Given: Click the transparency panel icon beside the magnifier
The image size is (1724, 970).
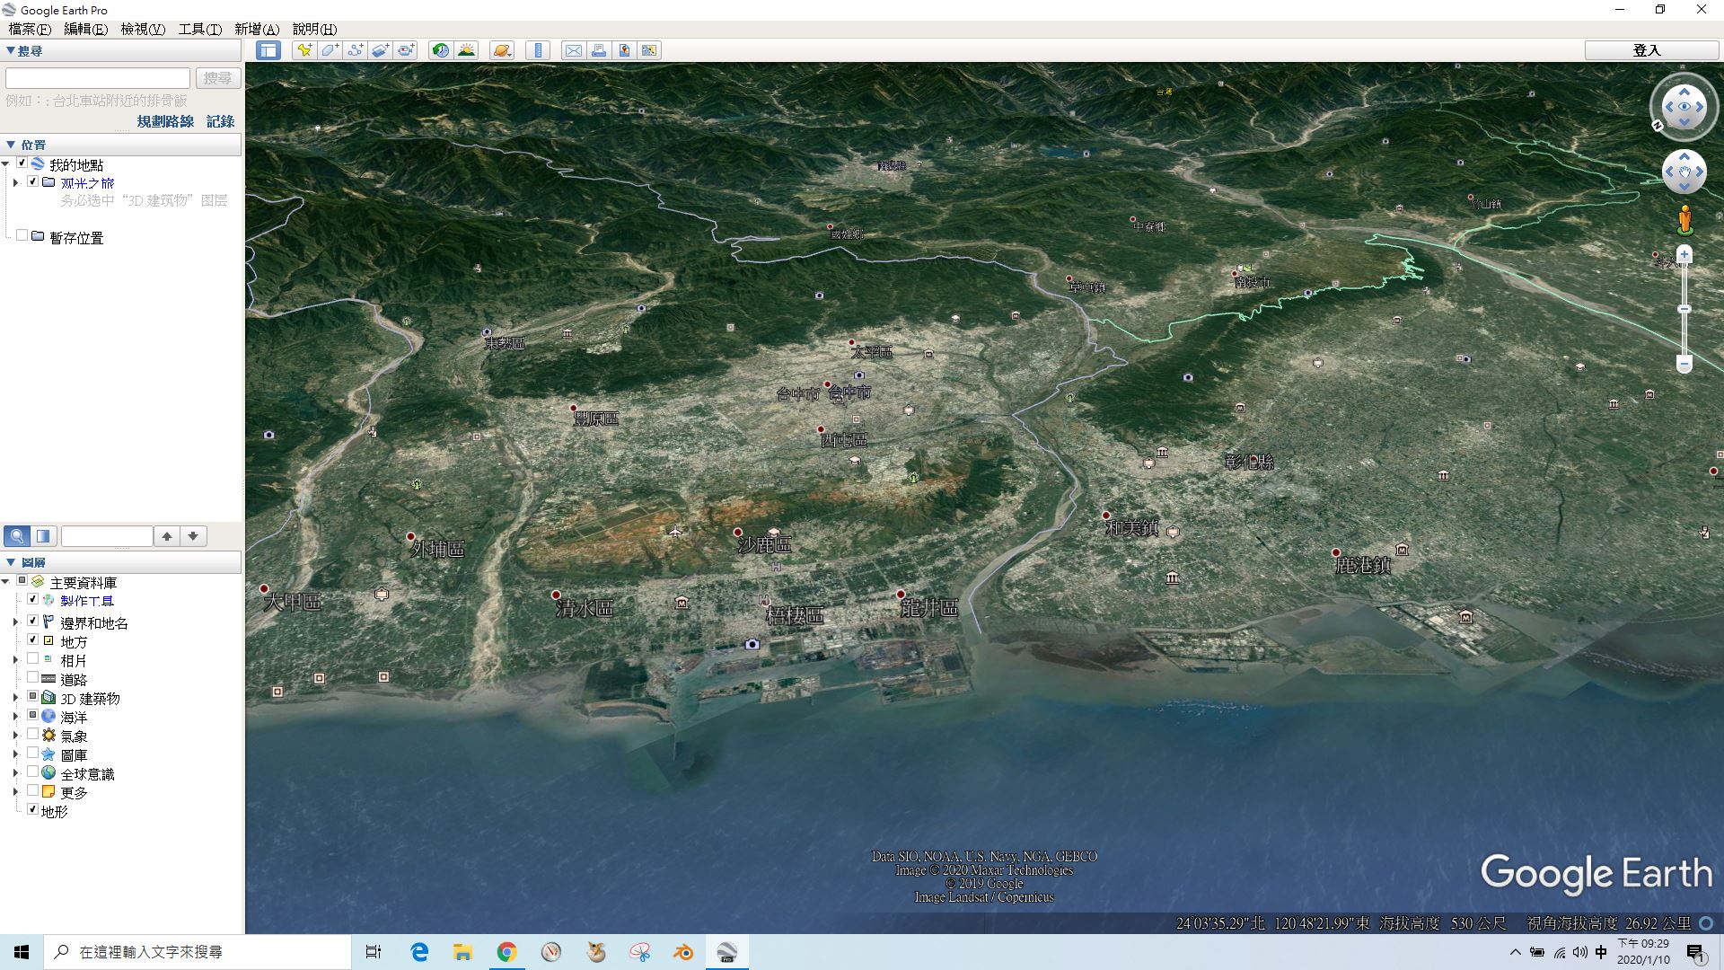Looking at the screenshot, I should coord(43,536).
